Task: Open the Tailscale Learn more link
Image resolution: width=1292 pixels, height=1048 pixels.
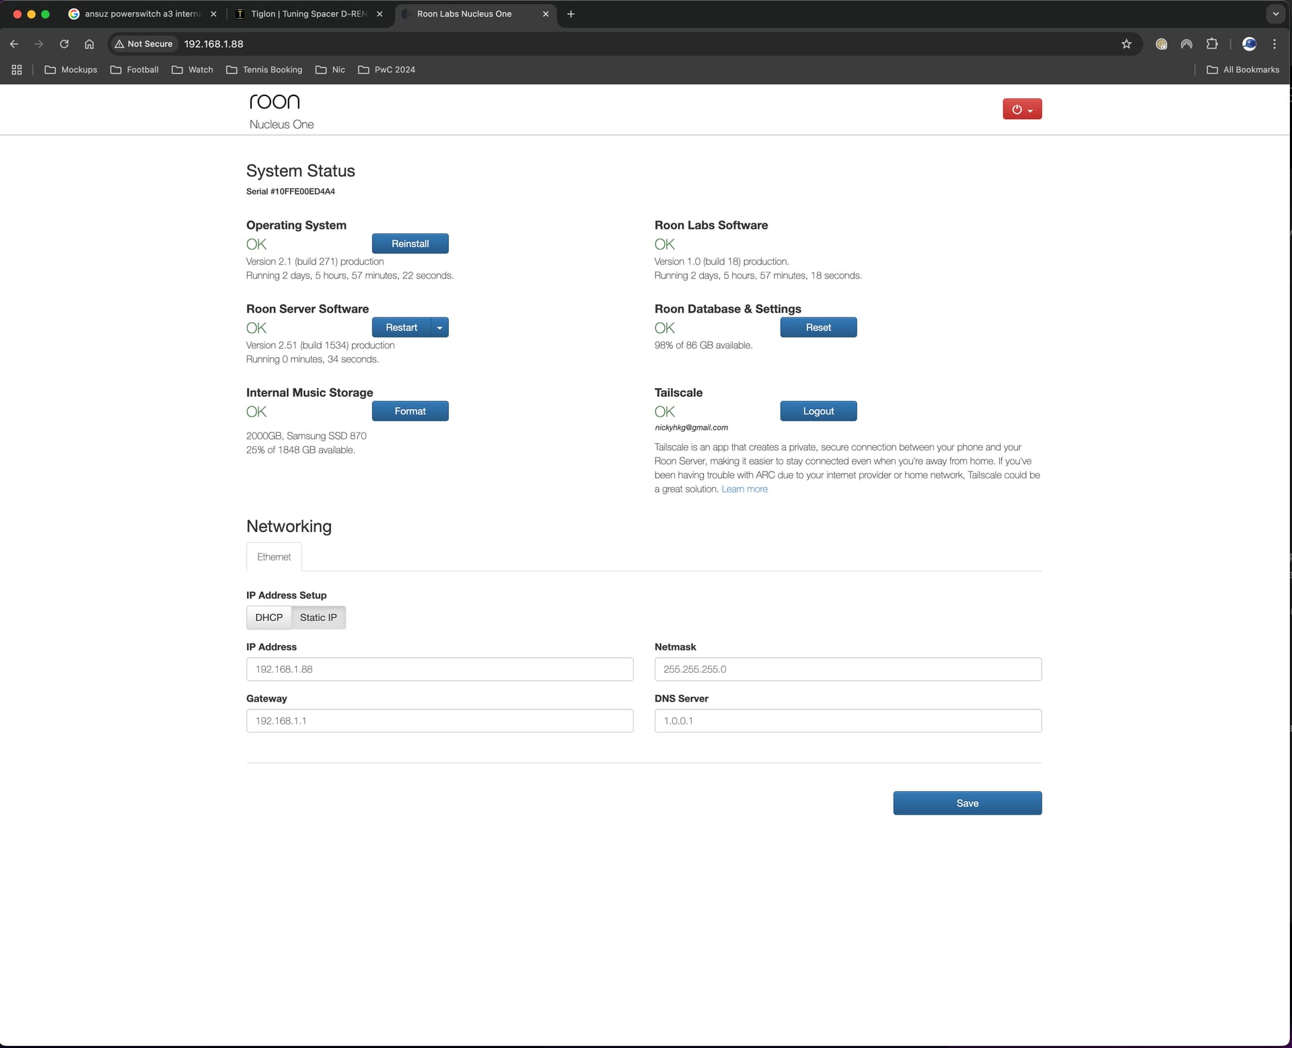Action: 744,489
